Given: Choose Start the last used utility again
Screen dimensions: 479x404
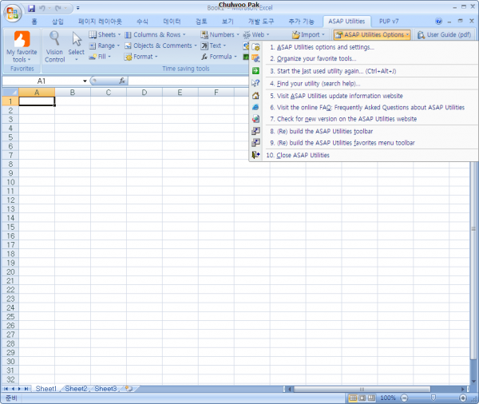Looking at the screenshot, I should 363,71.
